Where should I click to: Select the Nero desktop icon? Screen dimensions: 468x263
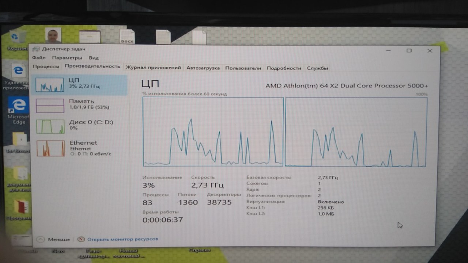[57, 251]
